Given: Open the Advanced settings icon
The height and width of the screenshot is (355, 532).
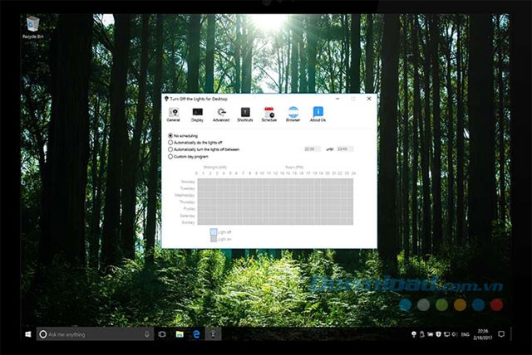Looking at the screenshot, I should coord(221,113).
